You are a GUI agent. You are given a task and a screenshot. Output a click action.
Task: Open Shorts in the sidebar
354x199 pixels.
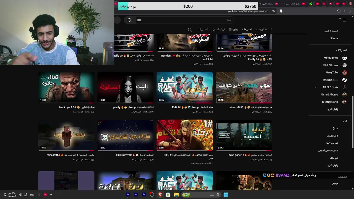point(334,38)
